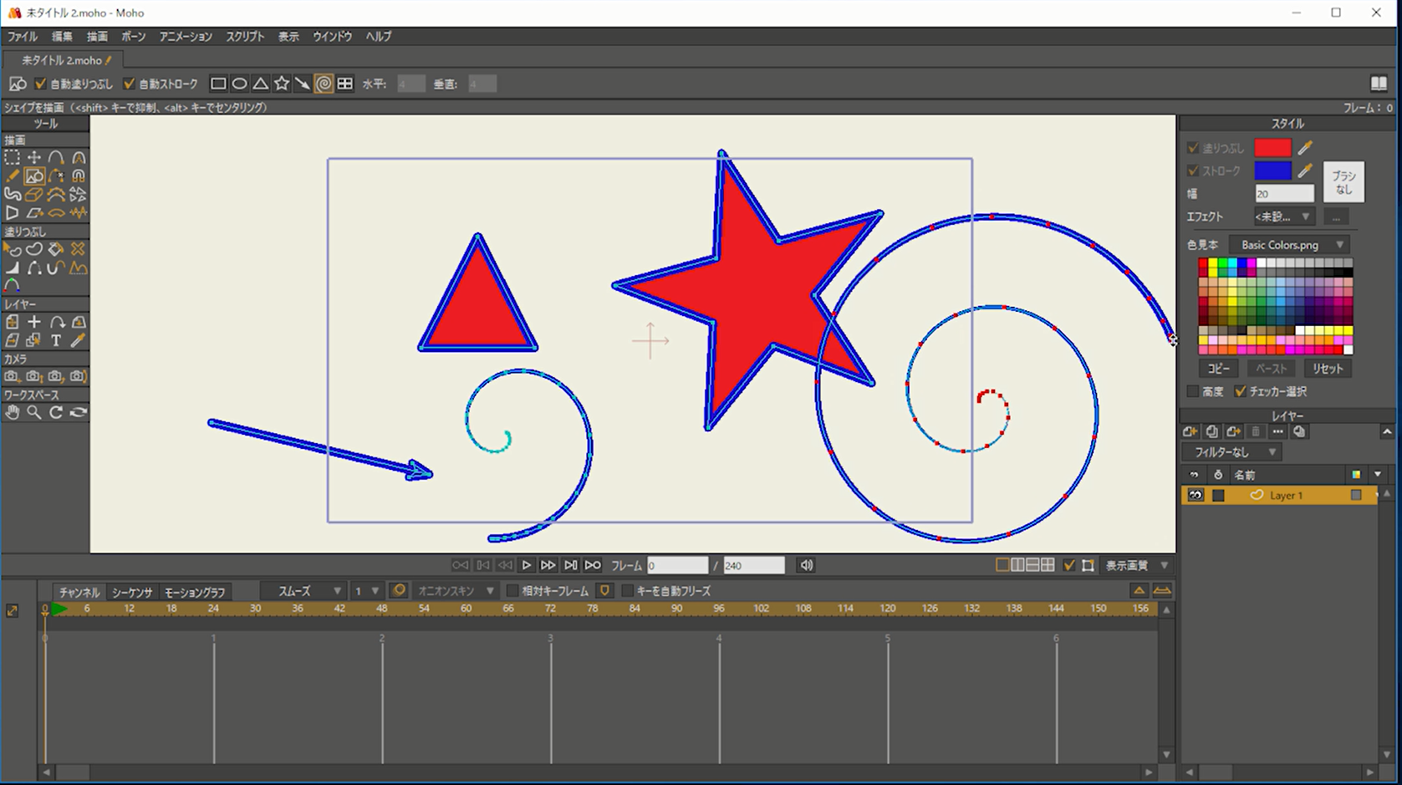This screenshot has width=1402, height=785.
Task: Expand the フィルターなし layer filter dropdown
Action: [1234, 452]
